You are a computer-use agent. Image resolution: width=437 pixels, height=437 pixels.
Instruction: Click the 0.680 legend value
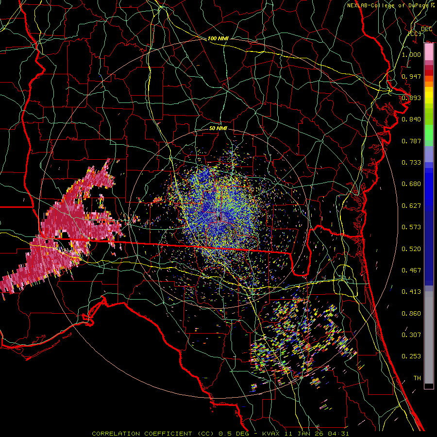(x=411, y=184)
